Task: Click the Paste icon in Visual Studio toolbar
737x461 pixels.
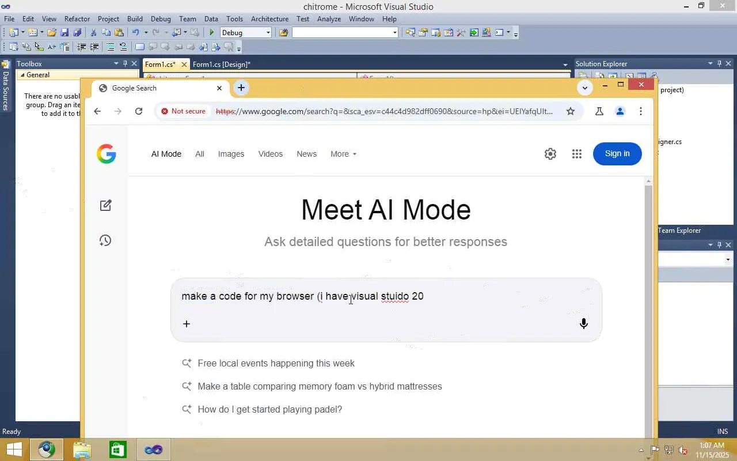Action: point(119,33)
